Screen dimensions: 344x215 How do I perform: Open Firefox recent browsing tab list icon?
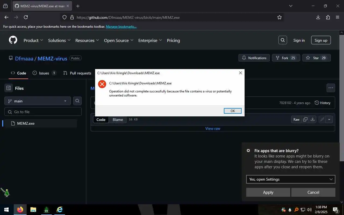(x=5, y=6)
